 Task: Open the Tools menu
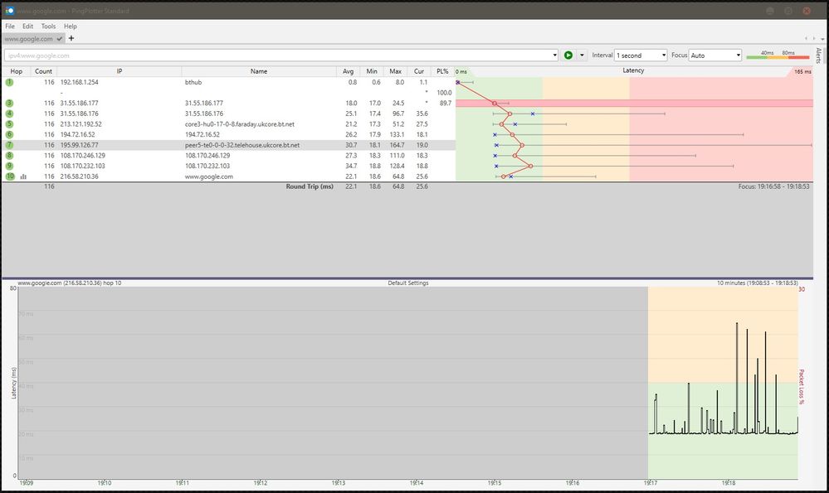pyautogui.click(x=48, y=27)
